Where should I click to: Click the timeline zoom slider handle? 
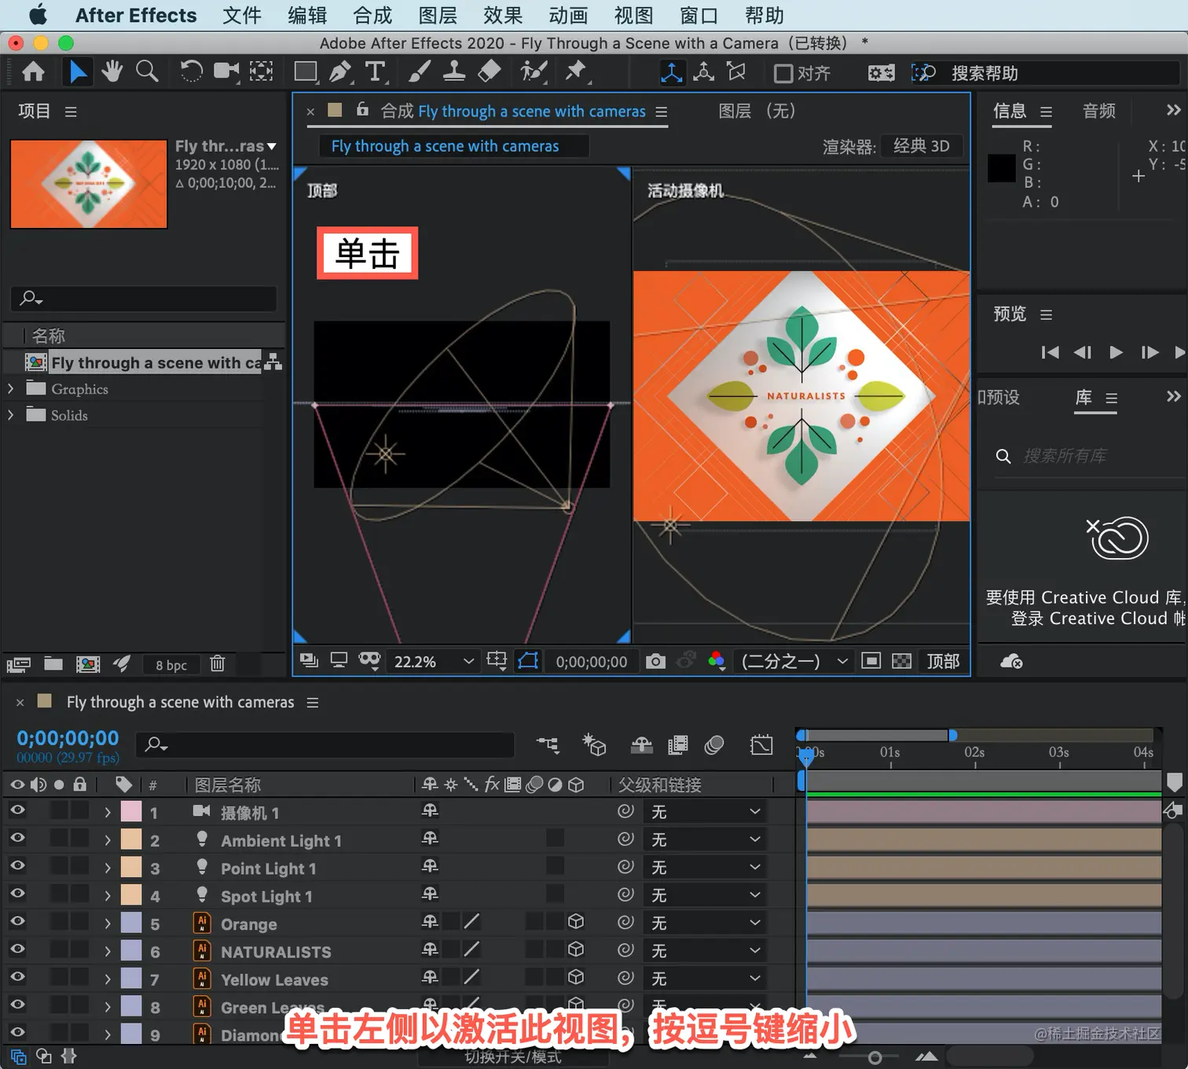[x=874, y=1057]
